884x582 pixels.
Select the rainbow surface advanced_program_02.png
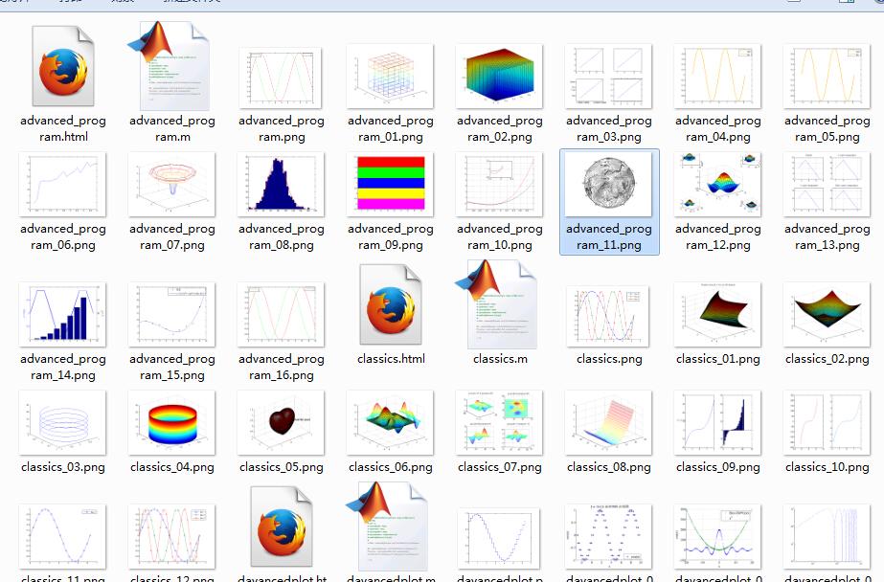click(x=499, y=76)
